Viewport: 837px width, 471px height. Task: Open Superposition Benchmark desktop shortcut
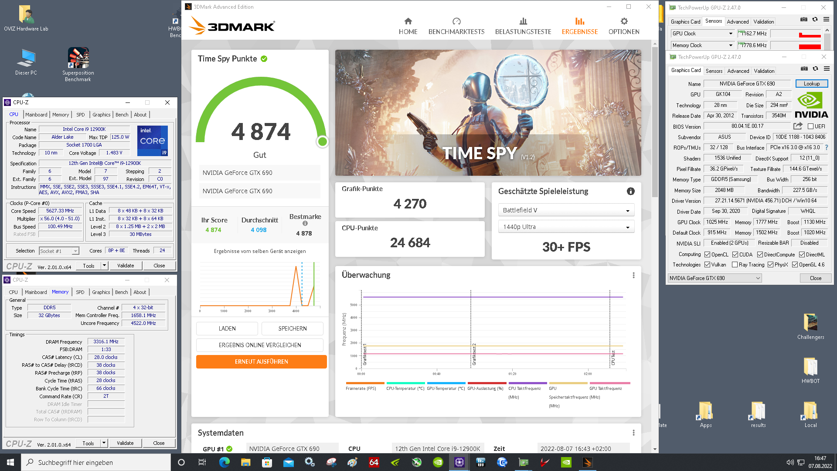[78, 65]
